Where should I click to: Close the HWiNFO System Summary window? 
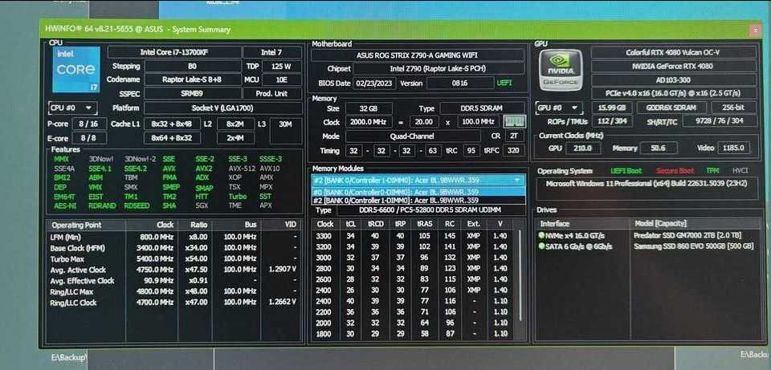point(755,30)
